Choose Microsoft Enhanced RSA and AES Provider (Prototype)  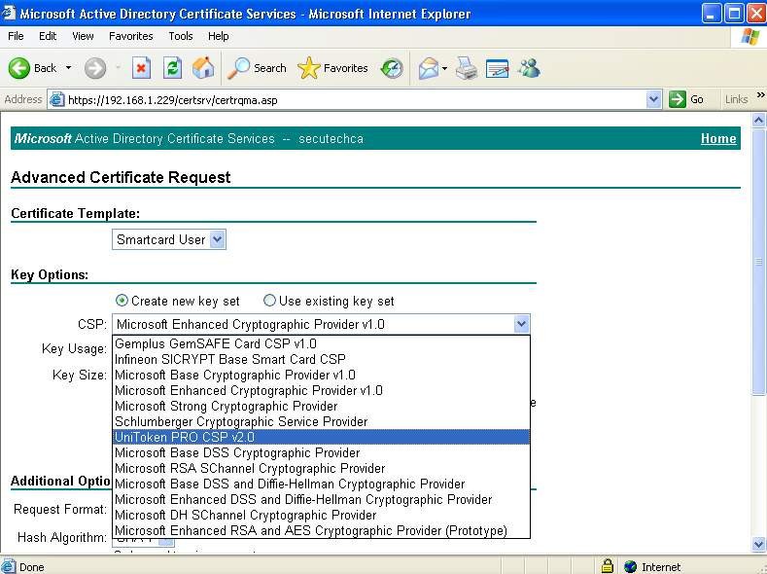pyautogui.click(x=321, y=530)
